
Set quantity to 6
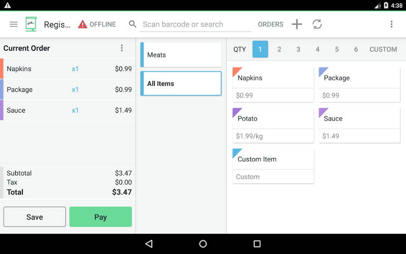point(356,49)
